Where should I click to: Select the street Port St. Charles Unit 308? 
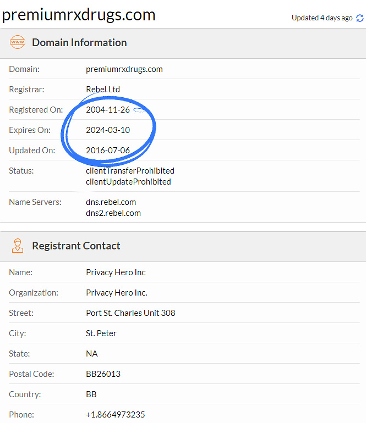pyautogui.click(x=130, y=313)
